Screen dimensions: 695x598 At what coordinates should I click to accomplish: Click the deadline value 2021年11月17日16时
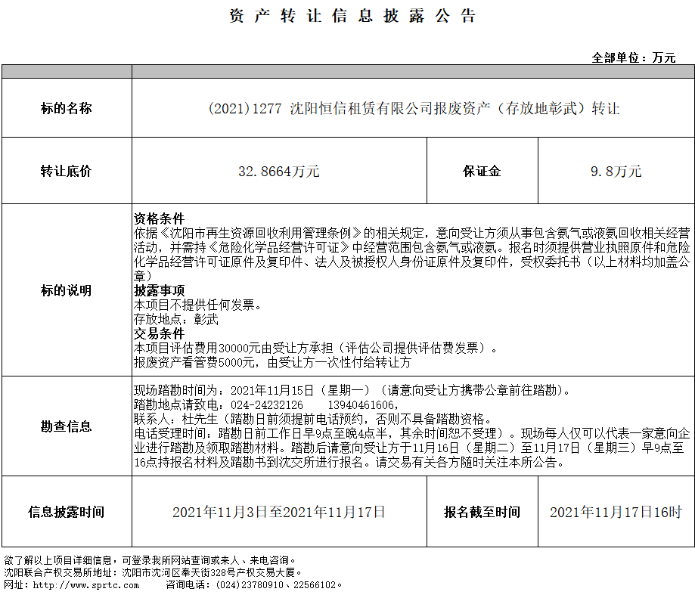616,512
